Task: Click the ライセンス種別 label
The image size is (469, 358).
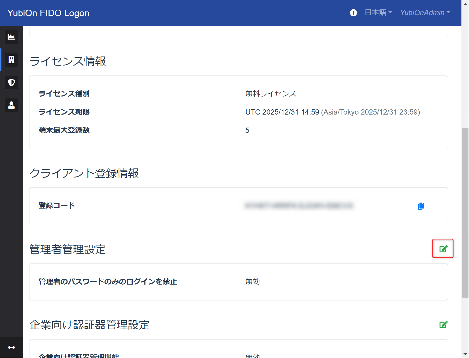Action: (x=64, y=93)
